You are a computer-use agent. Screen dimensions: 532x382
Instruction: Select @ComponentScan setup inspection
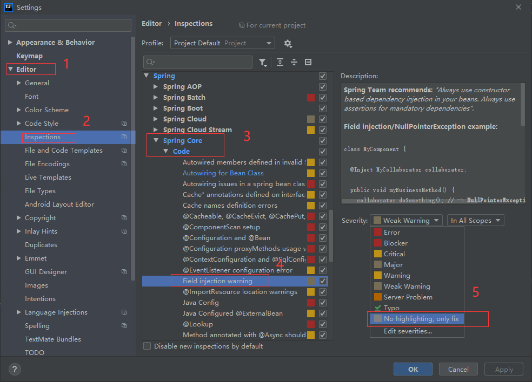pos(221,227)
